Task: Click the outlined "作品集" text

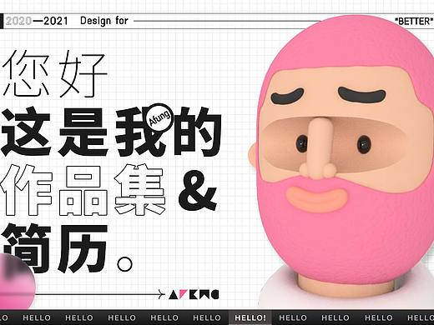Action: click(x=83, y=191)
